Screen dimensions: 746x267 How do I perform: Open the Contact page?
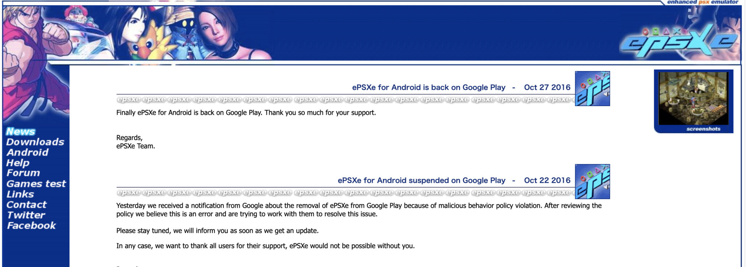coord(27,205)
